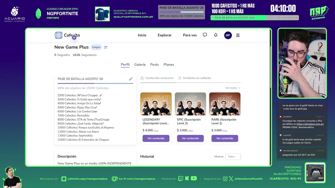Click the Pase de Batalla progress bar in the card
The height and width of the screenshot is (188, 335).
tap(95, 83)
